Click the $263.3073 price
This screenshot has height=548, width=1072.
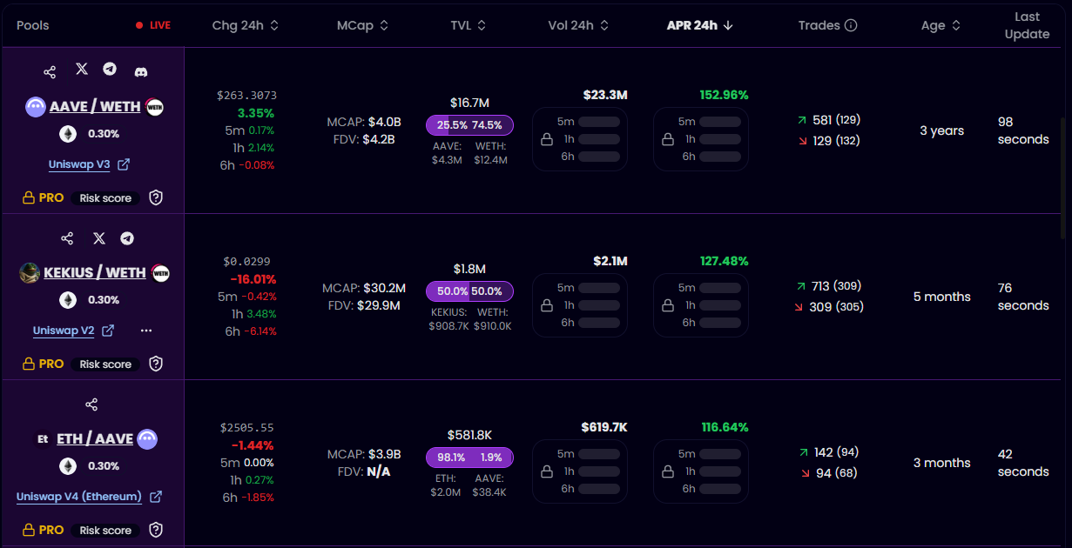click(x=247, y=96)
